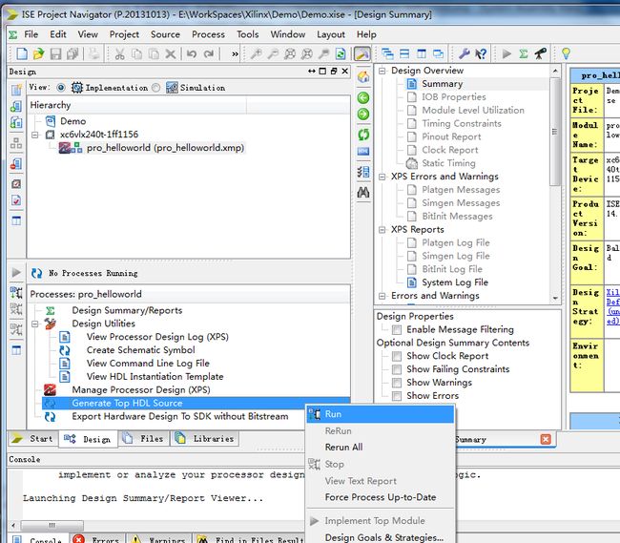
Task: Select Summary in Design Overview
Action: [442, 84]
